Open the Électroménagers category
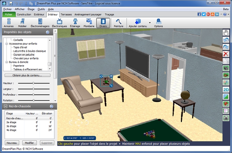The image size is (232, 153). coord(40,23)
